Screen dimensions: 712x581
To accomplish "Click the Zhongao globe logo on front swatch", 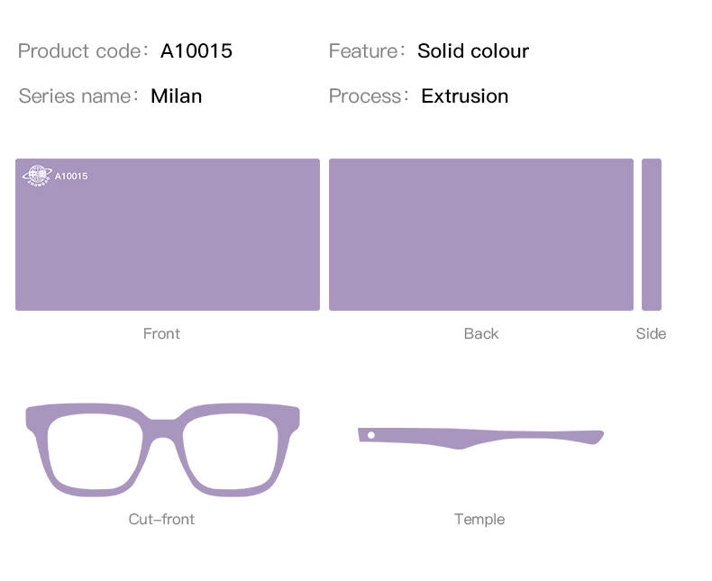I will click(x=37, y=176).
